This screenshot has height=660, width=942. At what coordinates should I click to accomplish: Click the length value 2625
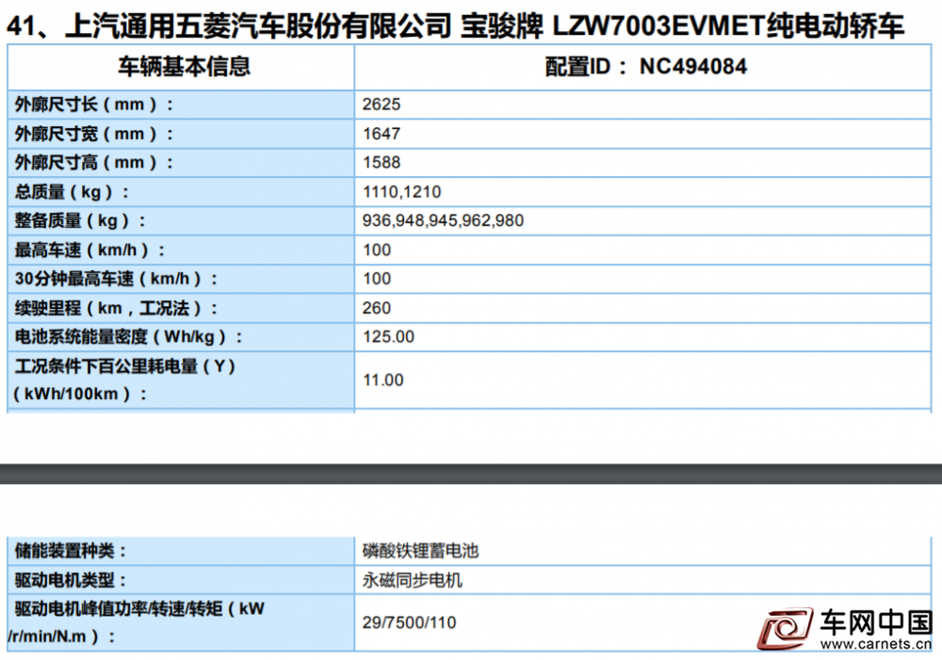pos(382,105)
